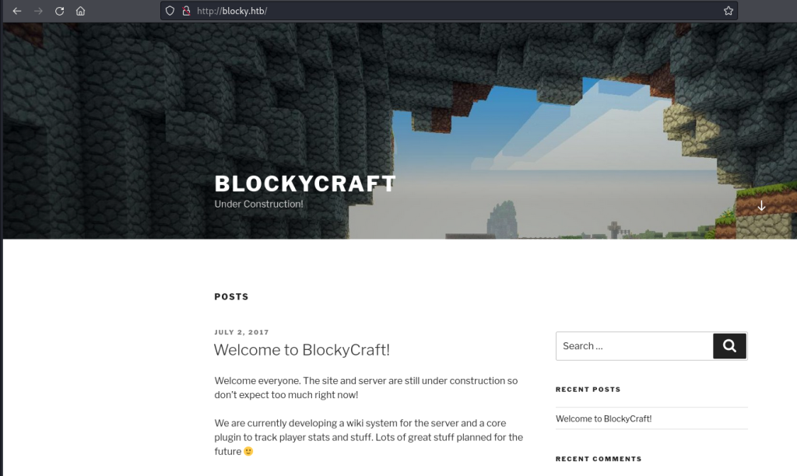Screen dimensions: 797x476
Task: Click the RECENT COMMENTS heading
Action: pyautogui.click(x=599, y=459)
